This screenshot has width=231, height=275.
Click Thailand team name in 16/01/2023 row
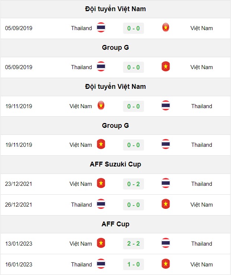[81, 264]
